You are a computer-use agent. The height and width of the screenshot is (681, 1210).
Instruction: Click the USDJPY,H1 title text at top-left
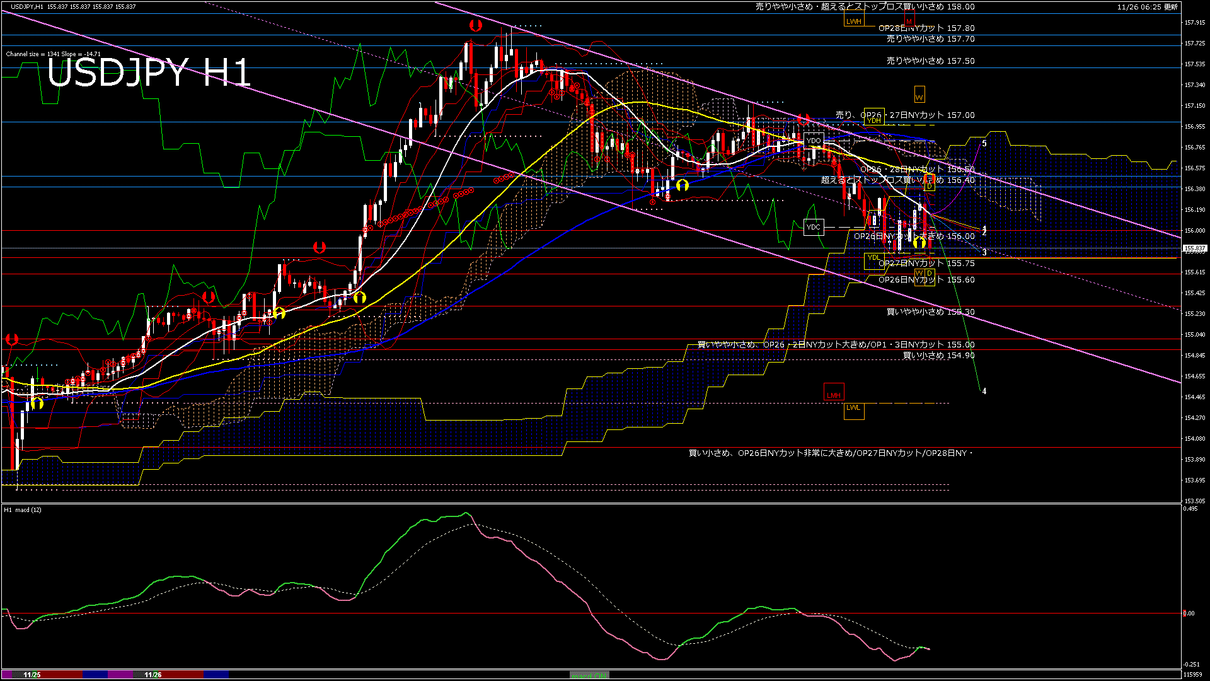click(x=28, y=6)
